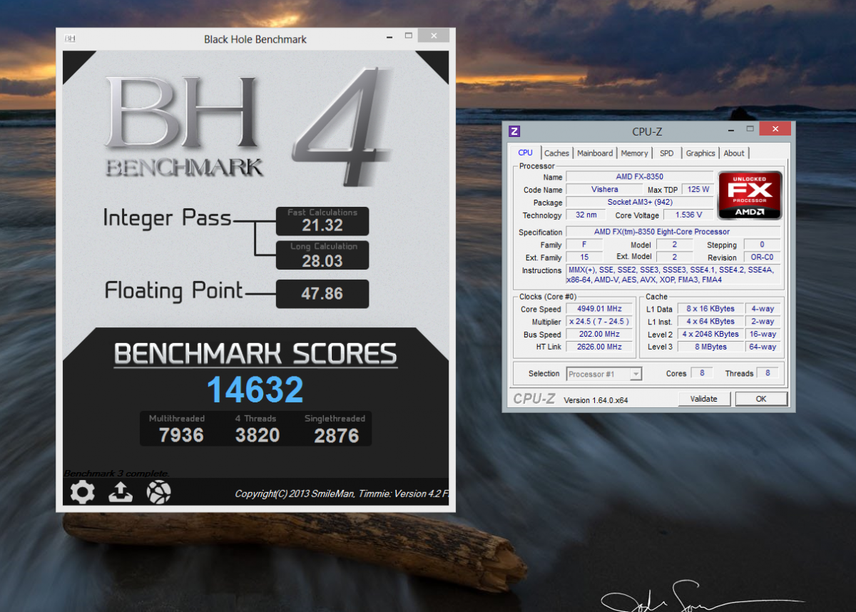Click the AMD FX processor logo
This screenshot has height=612, width=856.
[x=750, y=195]
